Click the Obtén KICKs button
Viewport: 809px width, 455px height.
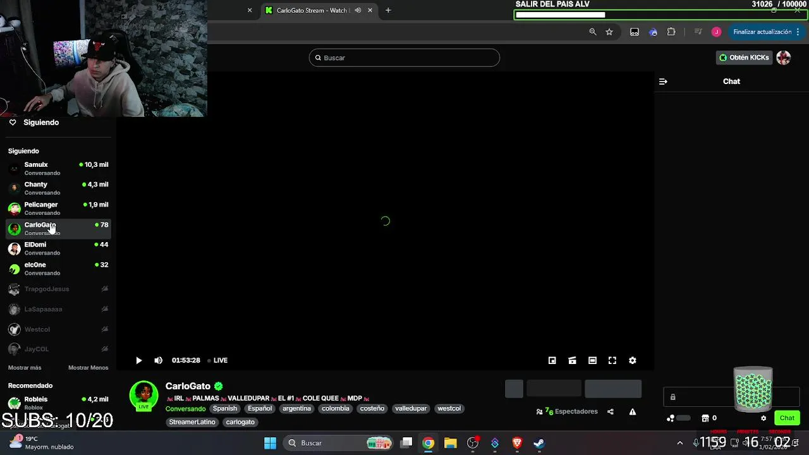point(744,58)
